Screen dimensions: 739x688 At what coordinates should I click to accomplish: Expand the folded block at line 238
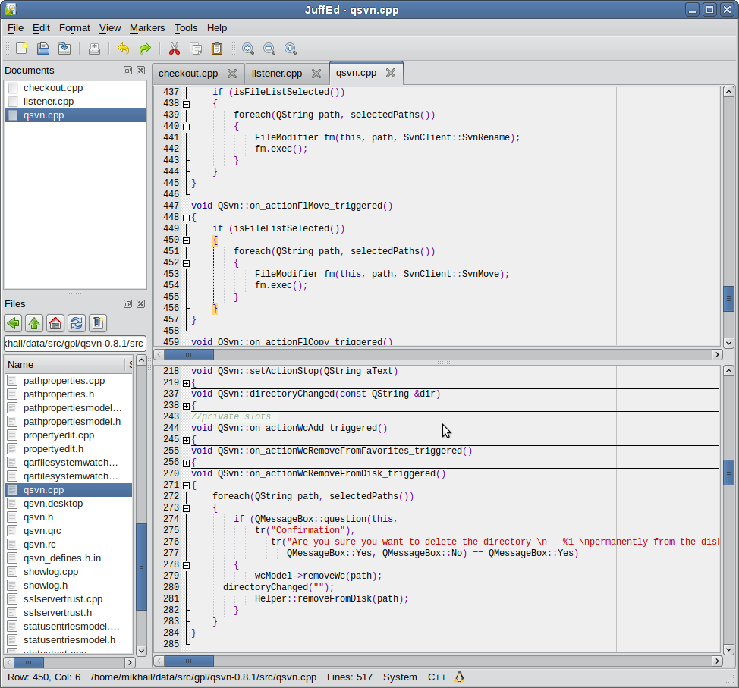click(x=186, y=406)
